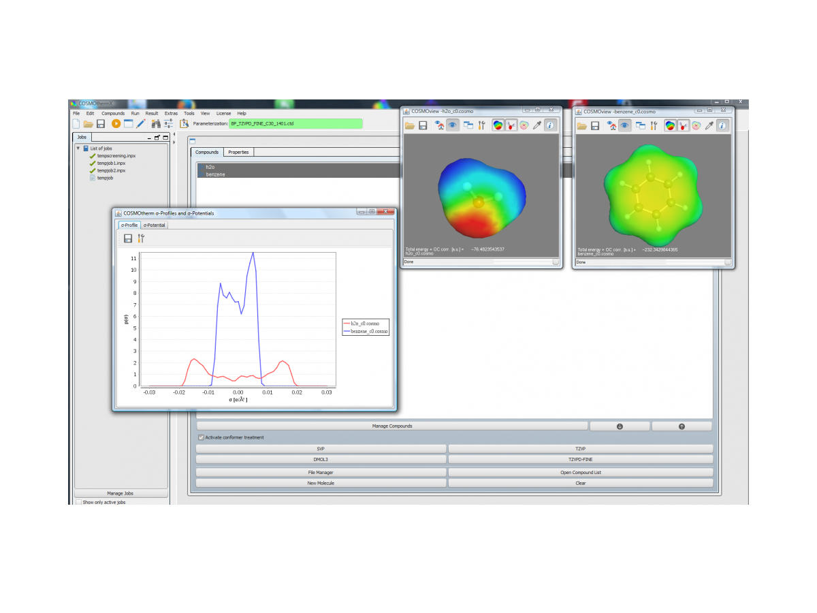Open the Compounds menu in menu bar
The height and width of the screenshot is (613, 817).
pos(113,113)
